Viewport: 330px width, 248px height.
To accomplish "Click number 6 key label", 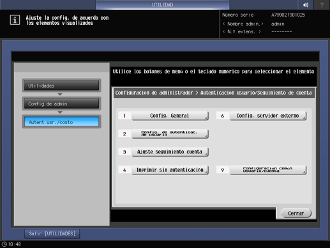I will [223, 116].
